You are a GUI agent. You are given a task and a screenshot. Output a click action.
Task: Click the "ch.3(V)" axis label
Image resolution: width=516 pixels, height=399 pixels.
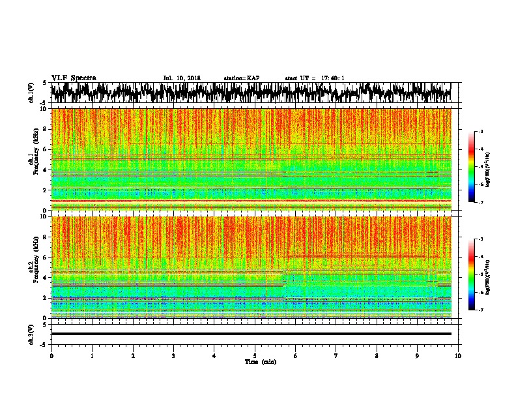click(31, 334)
